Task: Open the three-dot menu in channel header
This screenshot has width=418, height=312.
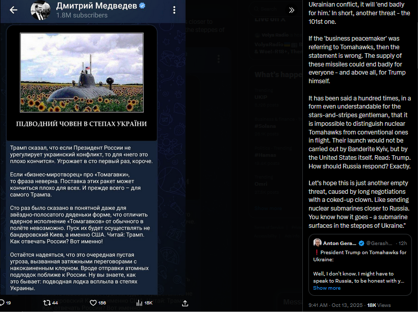Action: [174, 10]
